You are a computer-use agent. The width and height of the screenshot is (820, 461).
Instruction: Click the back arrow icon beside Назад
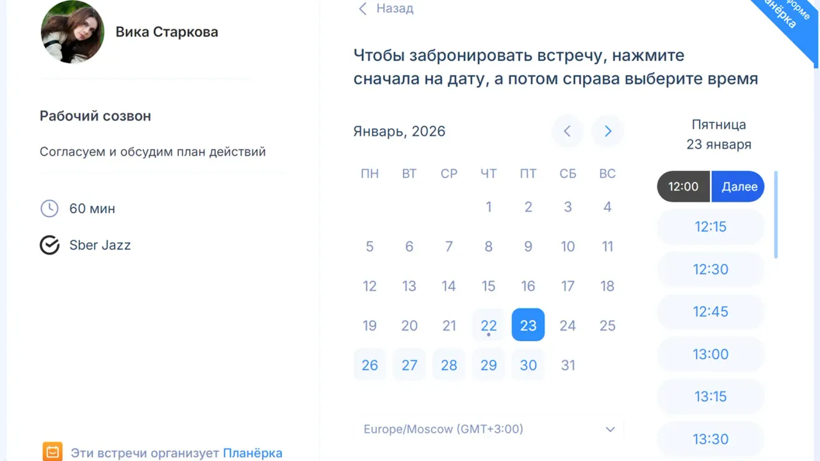point(363,8)
